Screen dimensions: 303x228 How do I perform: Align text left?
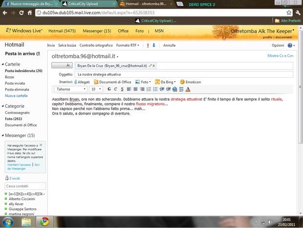coord(129,89)
